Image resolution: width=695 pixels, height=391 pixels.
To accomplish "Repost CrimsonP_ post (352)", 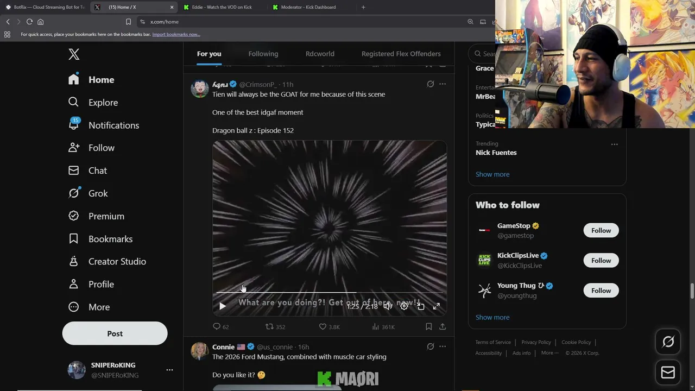I will click(275, 327).
